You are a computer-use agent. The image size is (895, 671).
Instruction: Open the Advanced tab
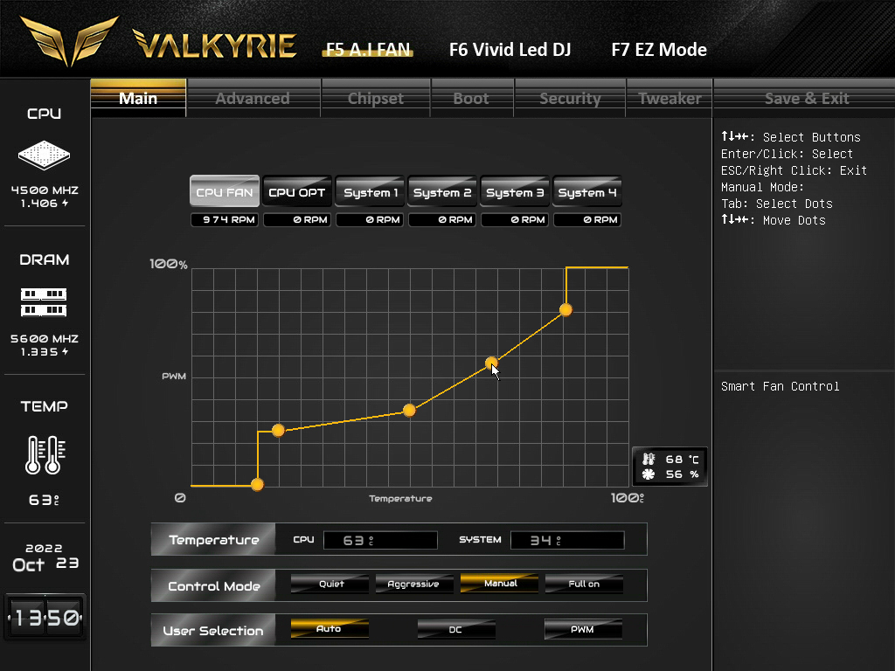[x=253, y=98]
